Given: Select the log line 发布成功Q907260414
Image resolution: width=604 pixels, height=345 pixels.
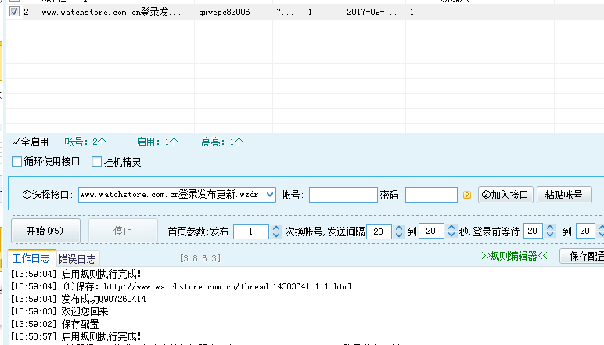Looking at the screenshot, I should 78,299.
